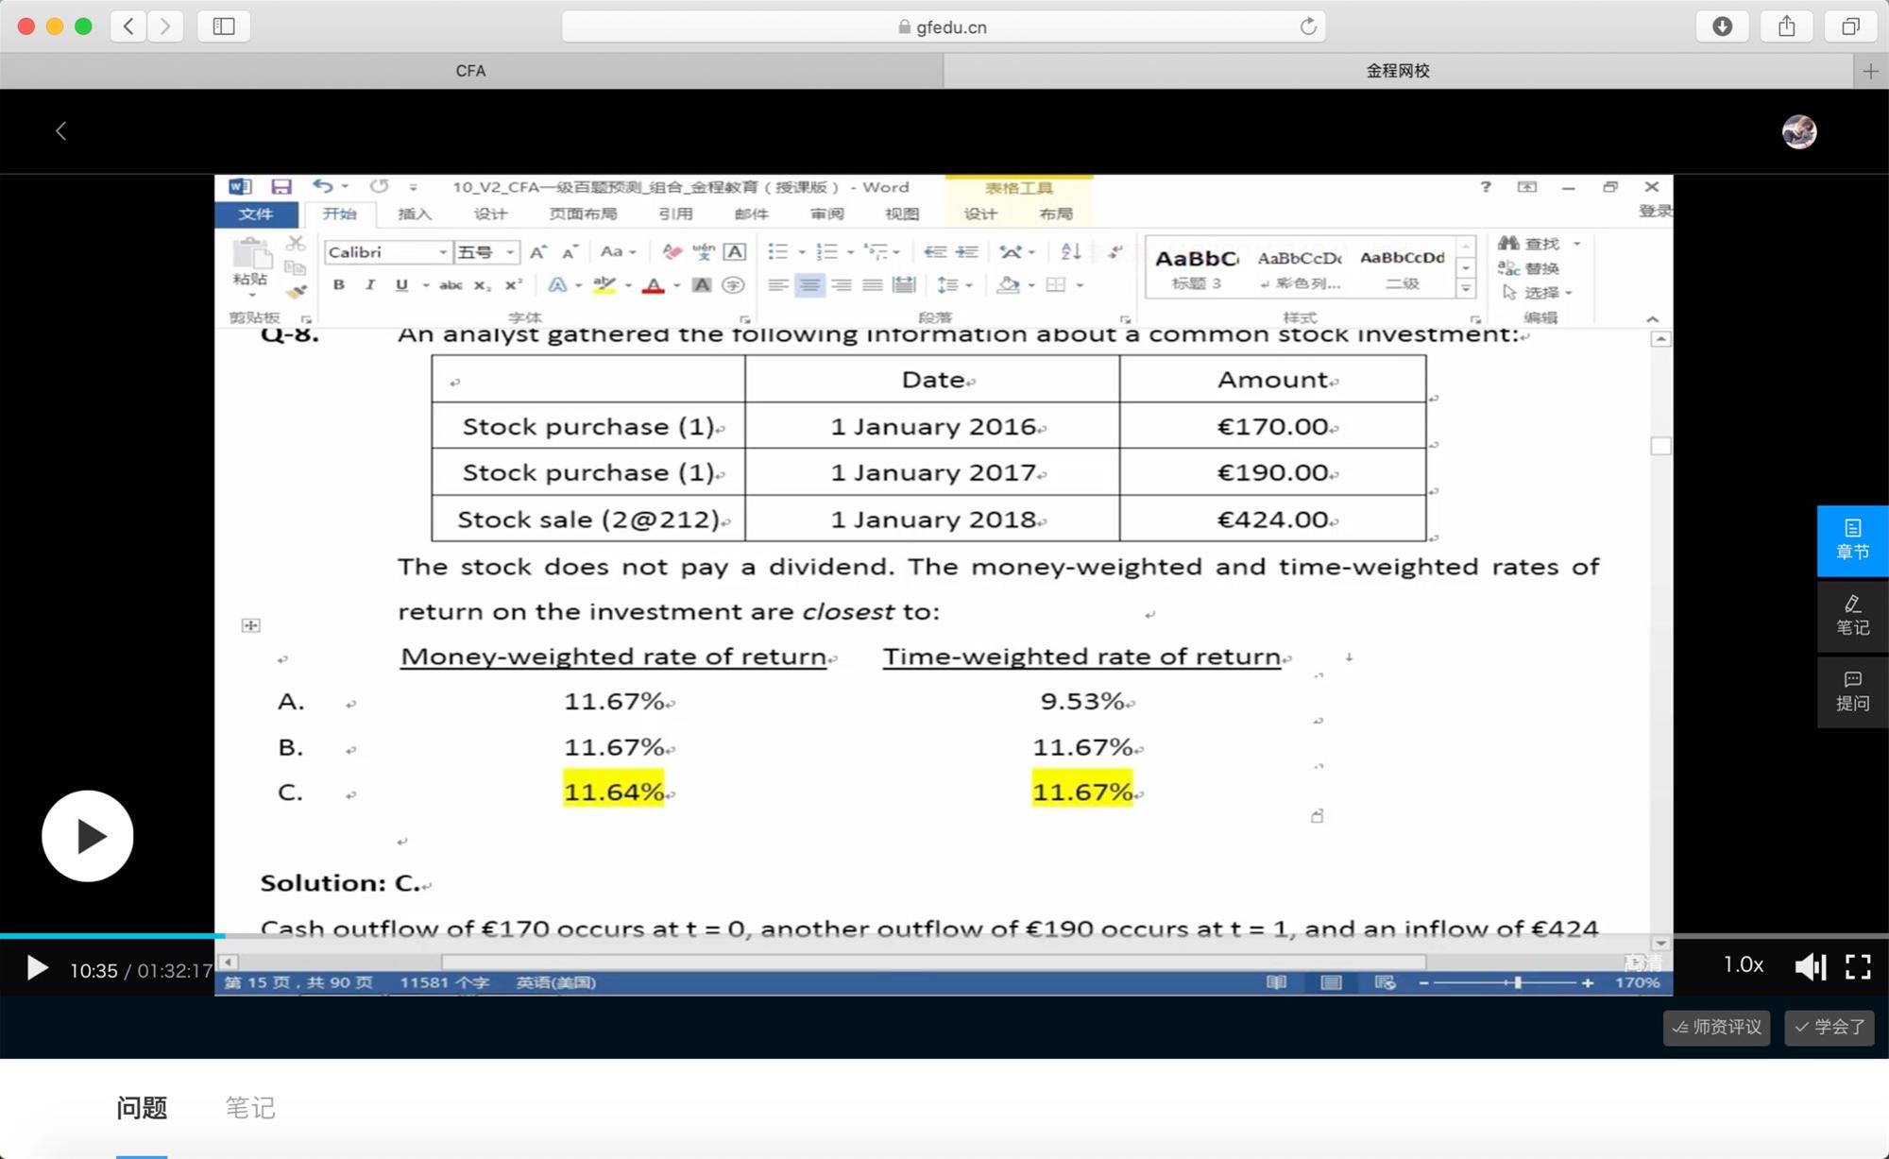
Task: Click the back arrow above video
Action: (x=61, y=131)
